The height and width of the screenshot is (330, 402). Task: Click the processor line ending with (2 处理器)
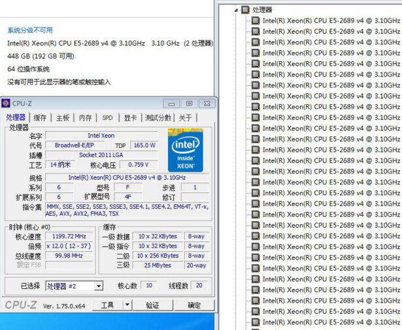pos(110,43)
